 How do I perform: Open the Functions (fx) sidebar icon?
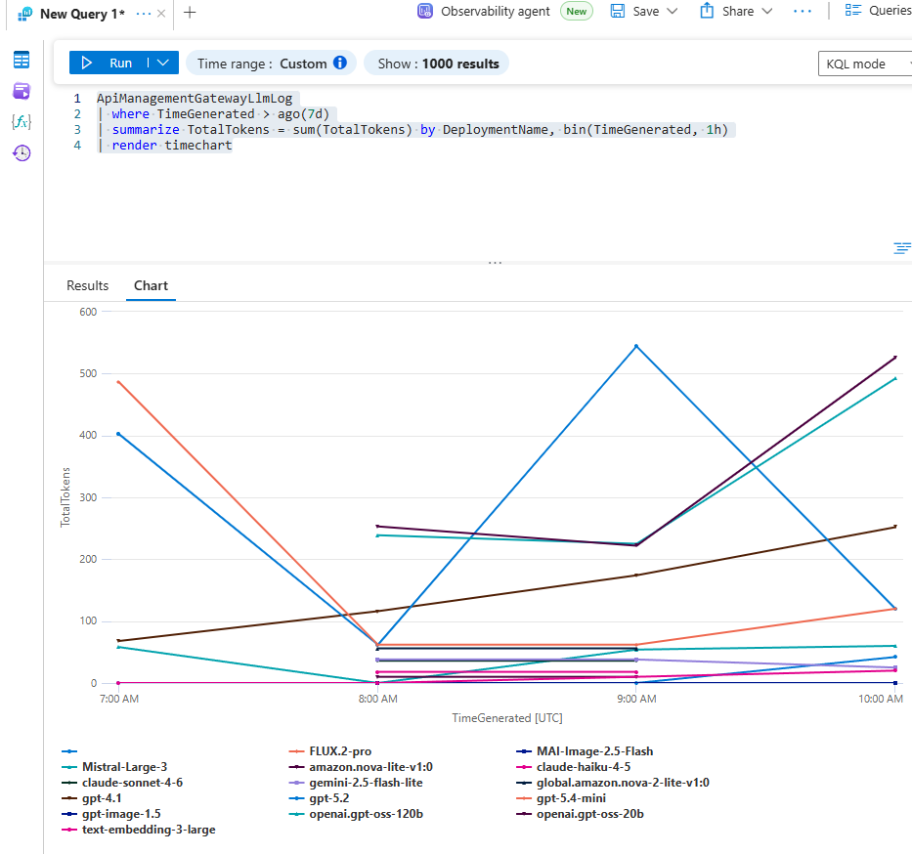pyautogui.click(x=22, y=121)
